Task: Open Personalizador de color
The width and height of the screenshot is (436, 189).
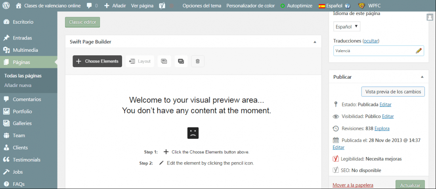Action: [251, 6]
